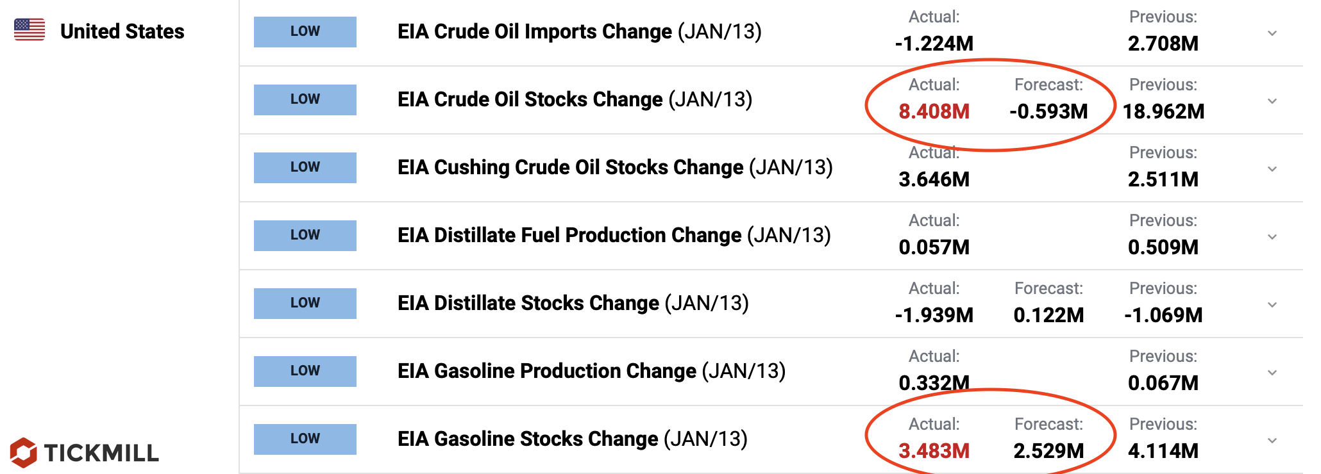1321x474 pixels.
Task: Click the Tickmill logo
Action: [x=85, y=453]
